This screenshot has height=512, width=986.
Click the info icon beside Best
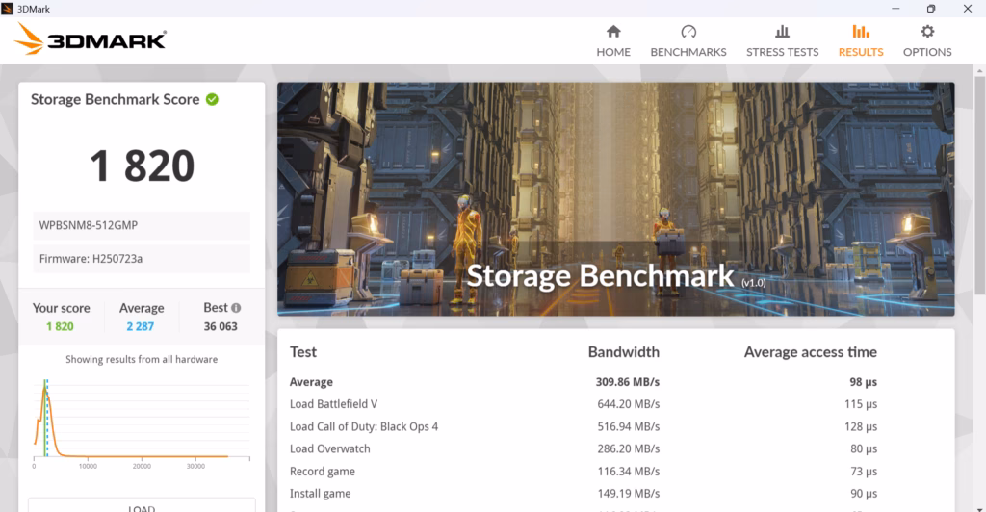[236, 308]
